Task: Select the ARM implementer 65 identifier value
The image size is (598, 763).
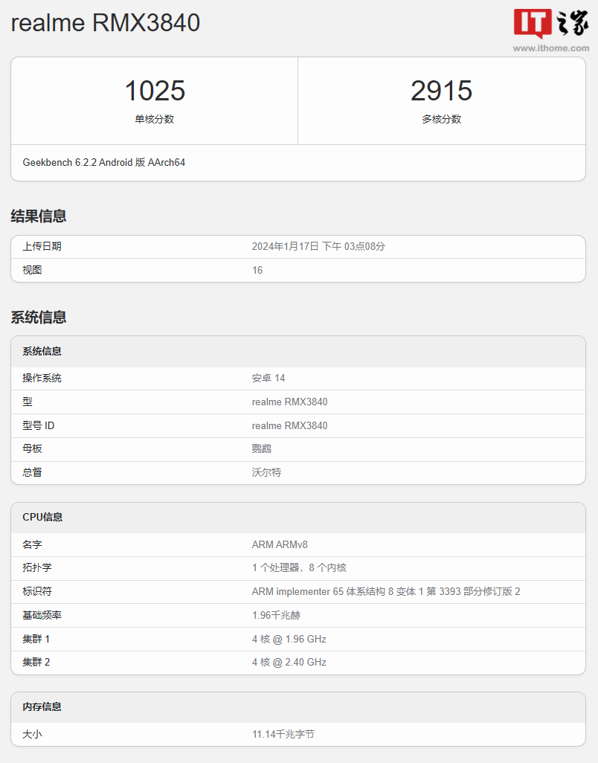Action: [x=386, y=592]
